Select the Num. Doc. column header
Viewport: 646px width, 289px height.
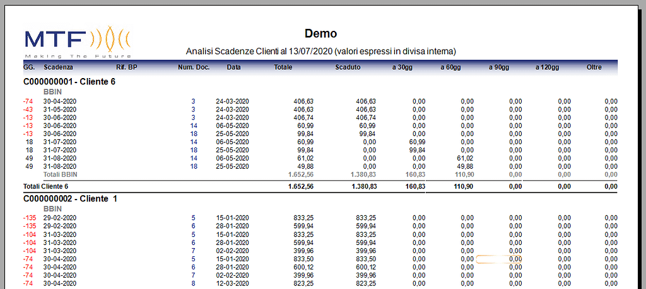[x=194, y=67]
